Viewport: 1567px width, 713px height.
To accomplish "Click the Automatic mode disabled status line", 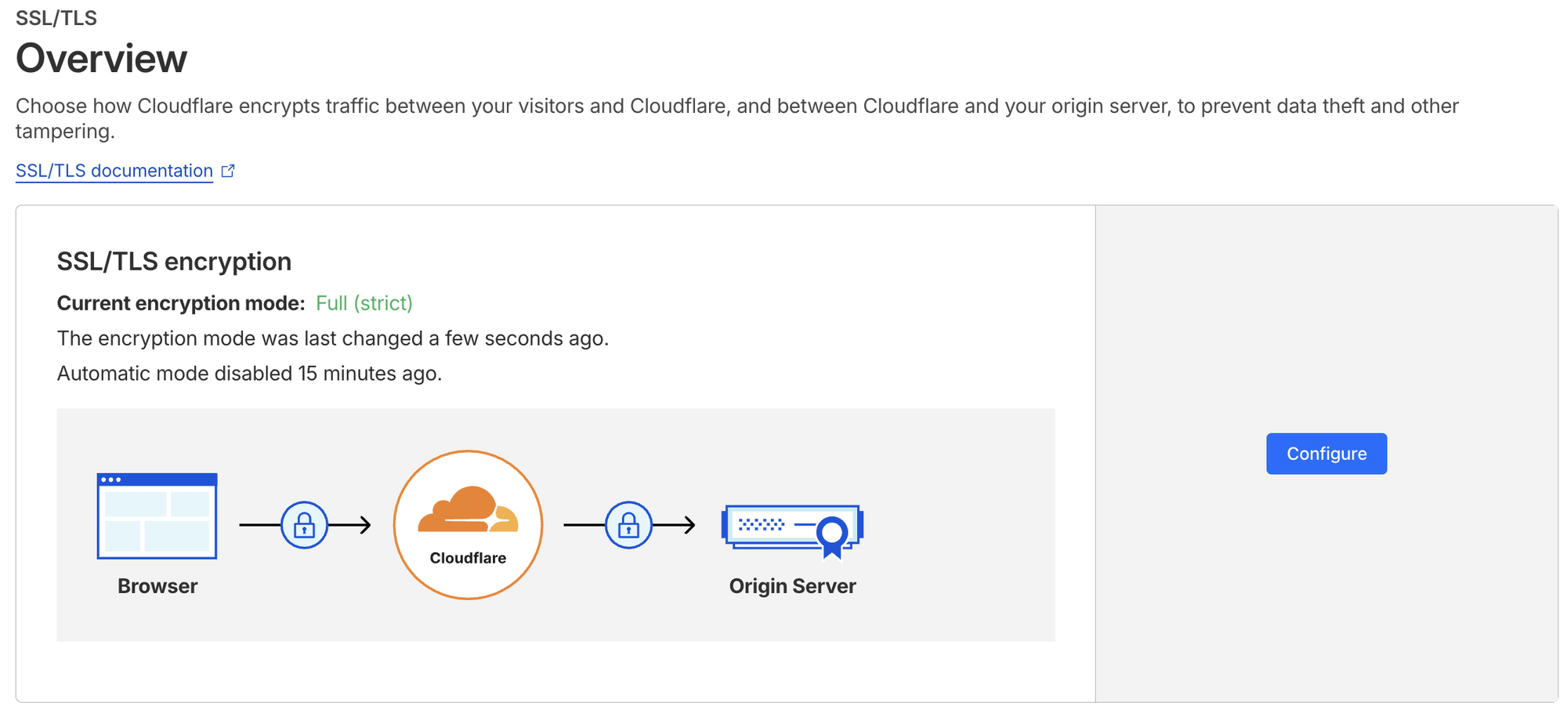I will [x=249, y=374].
